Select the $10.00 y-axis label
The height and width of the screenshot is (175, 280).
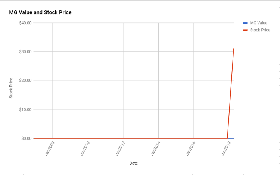(x=25, y=110)
